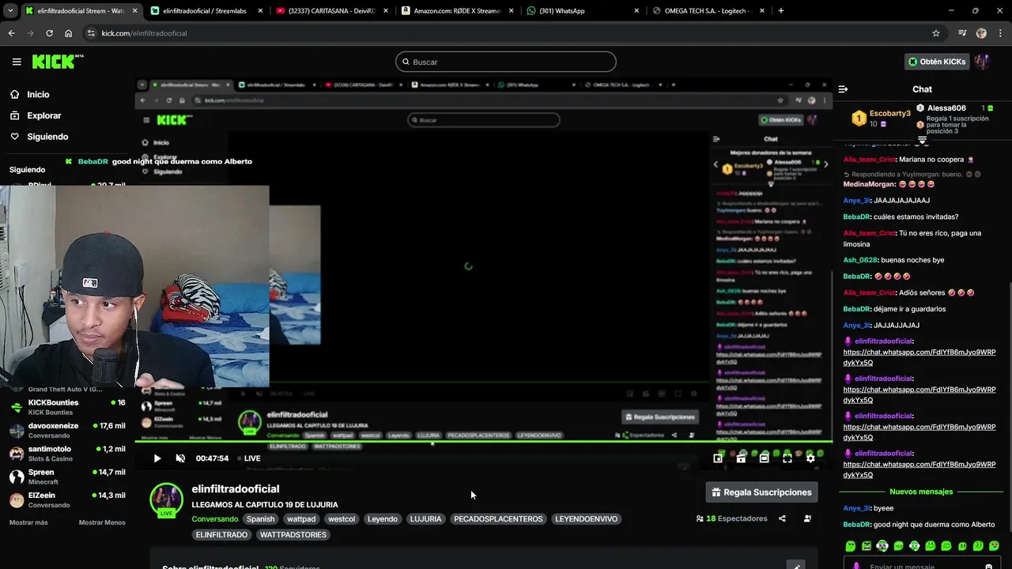This screenshot has height=569, width=1012.
Task: Open browser media control icon
Action: point(962,33)
